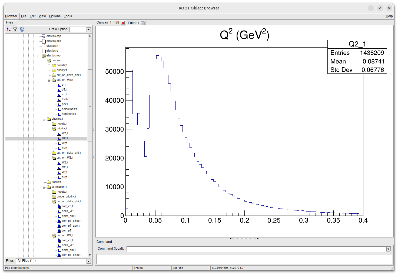The image size is (398, 275).
Task: Click the histogram icon beside p;1
Action: coord(59,85)
